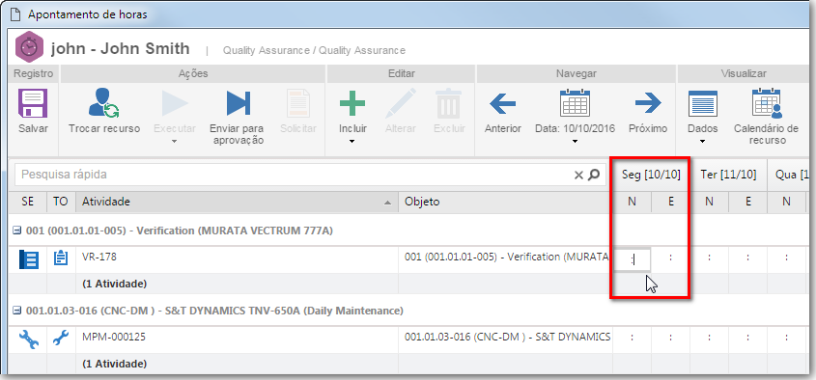
Task: Click the Editar toolbar group label
Action: point(401,74)
